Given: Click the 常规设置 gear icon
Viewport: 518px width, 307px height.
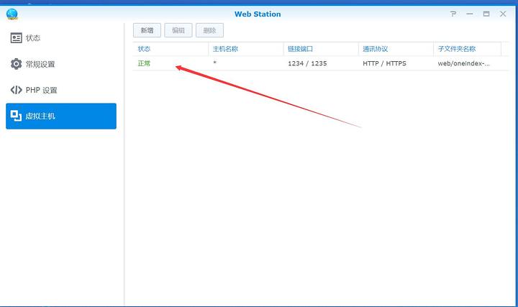Looking at the screenshot, I should (16, 64).
